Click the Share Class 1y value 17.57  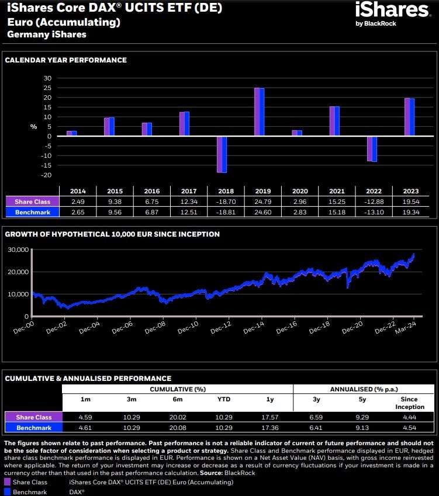tap(270, 417)
